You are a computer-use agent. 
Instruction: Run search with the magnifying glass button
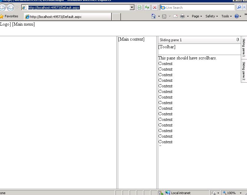(x=239, y=7)
